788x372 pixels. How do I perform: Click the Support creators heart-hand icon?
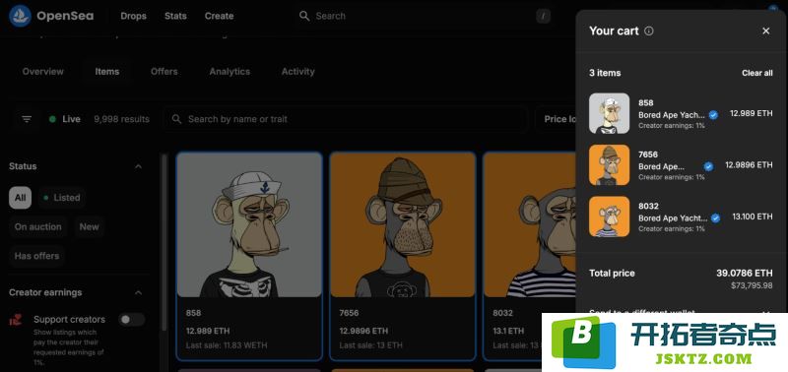click(16, 320)
